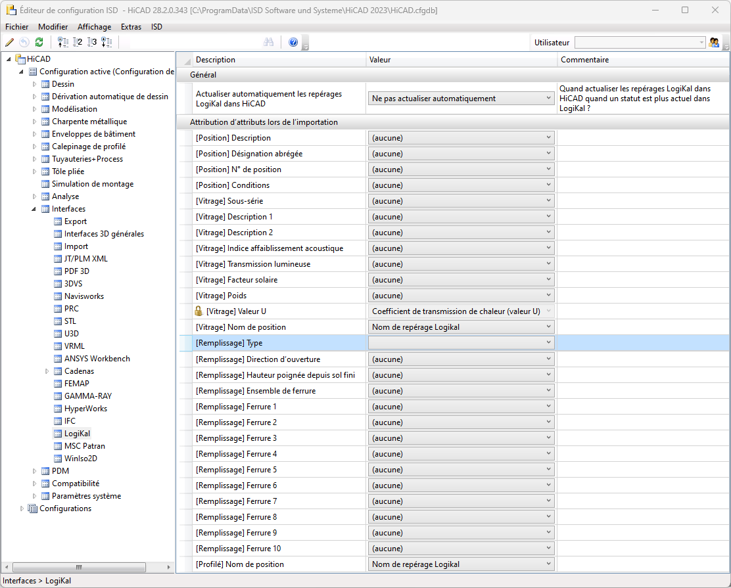The image size is (731, 588).
Task: Open [Position] Description value dropdown
Action: pyautogui.click(x=461, y=138)
